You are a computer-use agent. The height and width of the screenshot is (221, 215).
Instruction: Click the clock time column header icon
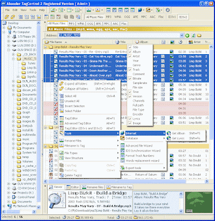(x=181, y=42)
